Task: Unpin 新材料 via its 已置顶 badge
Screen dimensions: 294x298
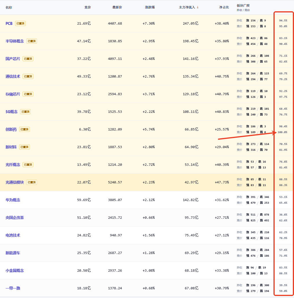Action: [x=24, y=147]
